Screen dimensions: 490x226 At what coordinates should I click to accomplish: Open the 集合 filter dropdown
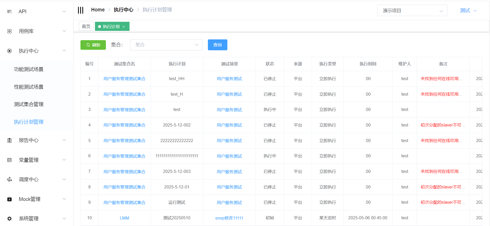(x=166, y=45)
